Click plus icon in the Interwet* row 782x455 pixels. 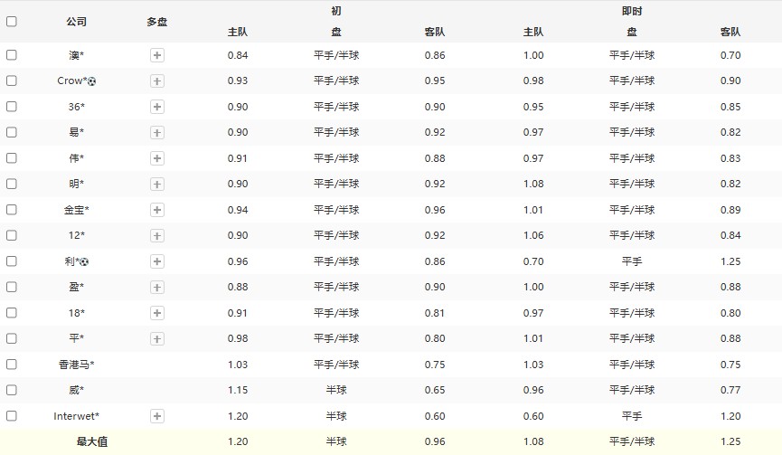pos(157,416)
